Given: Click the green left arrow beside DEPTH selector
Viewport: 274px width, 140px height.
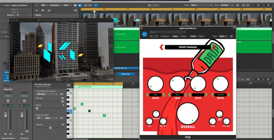Looking at the screenshot, I should [212, 95].
